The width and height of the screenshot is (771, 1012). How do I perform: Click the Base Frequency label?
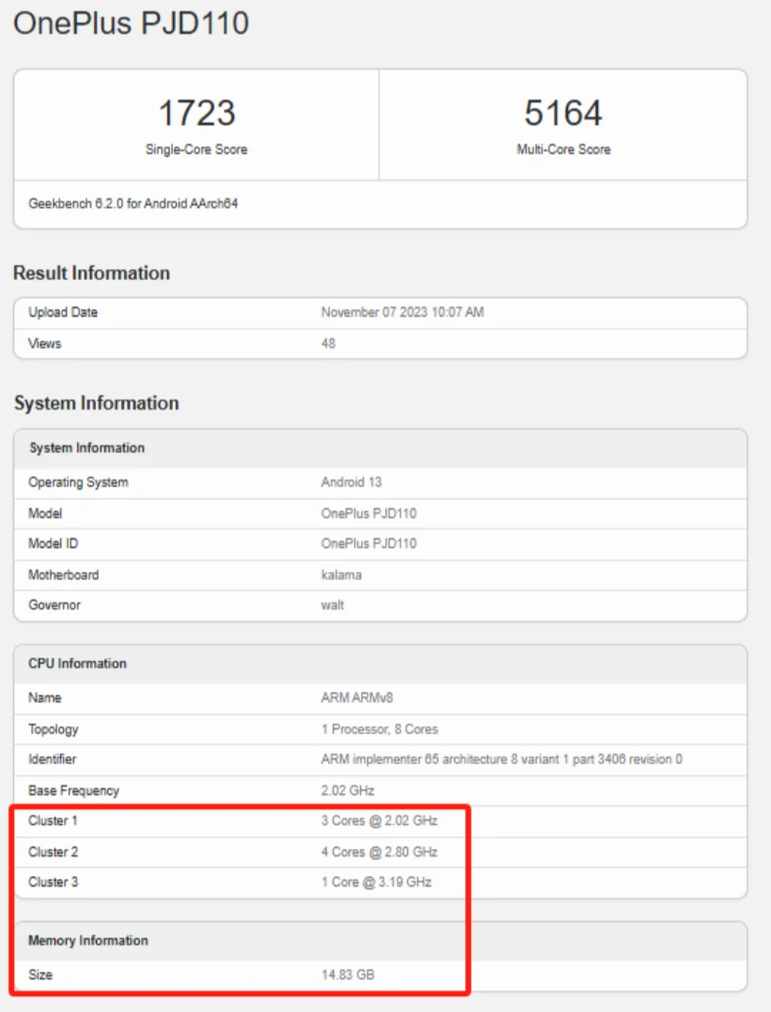73,791
